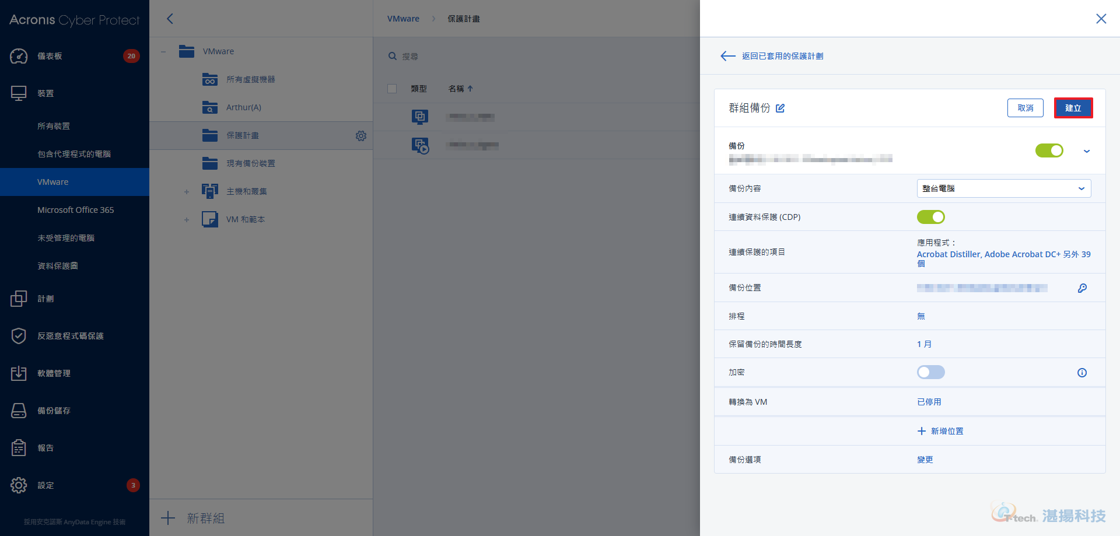Screen dimensions: 1120x536
Task: Select the 保護計畫 tree row
Action: (261, 135)
